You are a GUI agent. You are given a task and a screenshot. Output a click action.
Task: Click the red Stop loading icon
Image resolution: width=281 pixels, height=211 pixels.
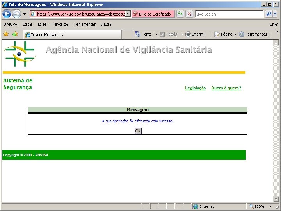click(189, 14)
